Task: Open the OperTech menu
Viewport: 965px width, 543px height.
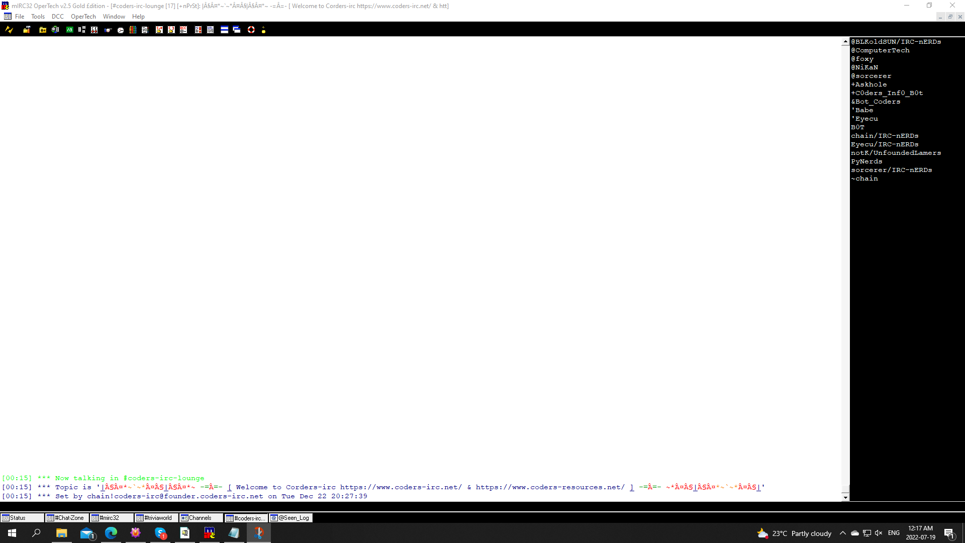Action: (83, 17)
